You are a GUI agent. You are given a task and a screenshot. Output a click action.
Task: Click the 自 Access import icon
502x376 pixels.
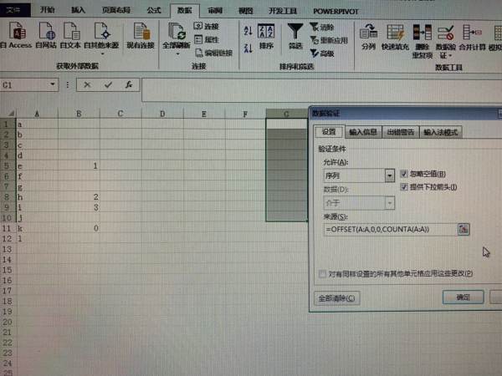[x=17, y=33]
